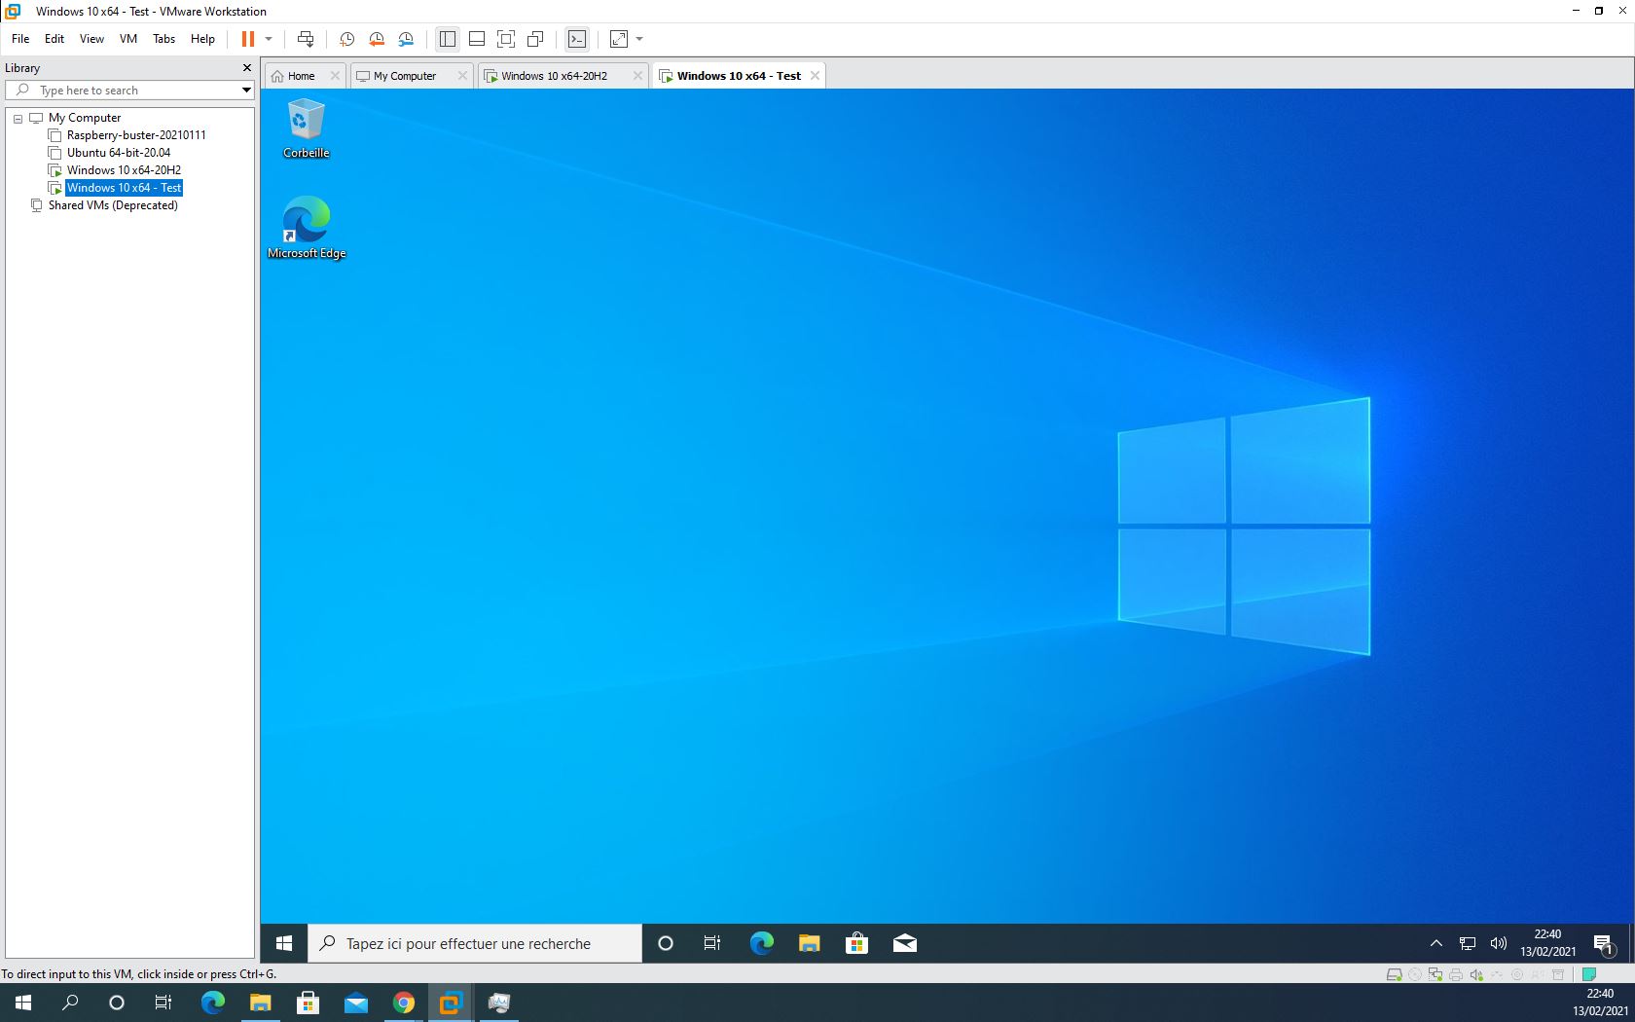Image resolution: width=1635 pixels, height=1022 pixels.
Task: Click network adapter device status icon
Action: pyautogui.click(x=1435, y=974)
